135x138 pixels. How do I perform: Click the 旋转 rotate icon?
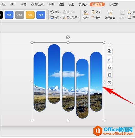[93, 17]
